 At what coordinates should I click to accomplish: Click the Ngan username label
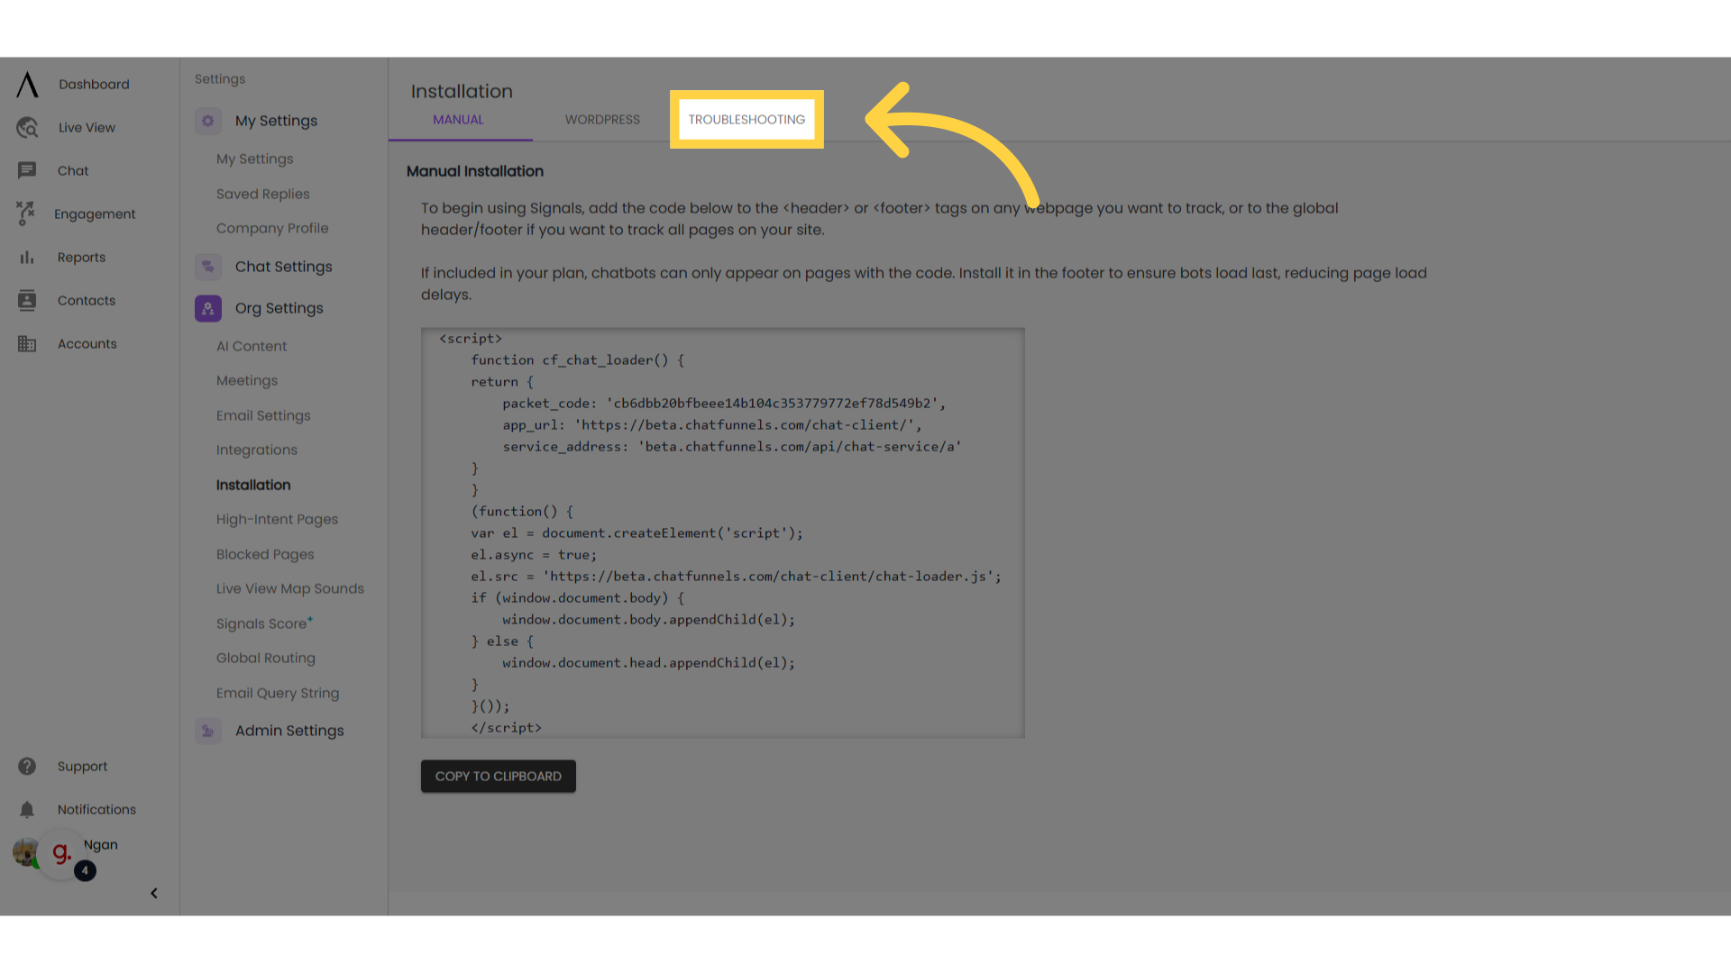[101, 845]
